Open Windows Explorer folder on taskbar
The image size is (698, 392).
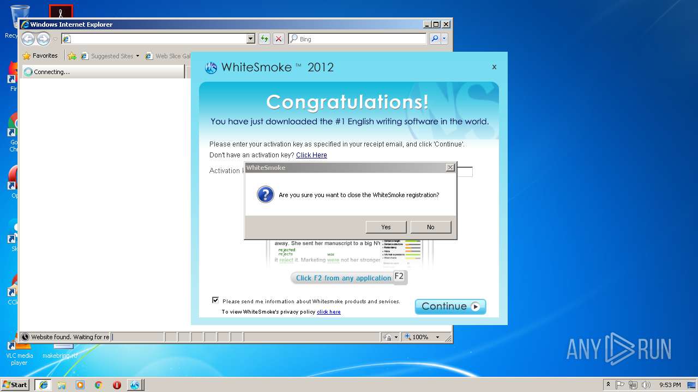click(62, 385)
